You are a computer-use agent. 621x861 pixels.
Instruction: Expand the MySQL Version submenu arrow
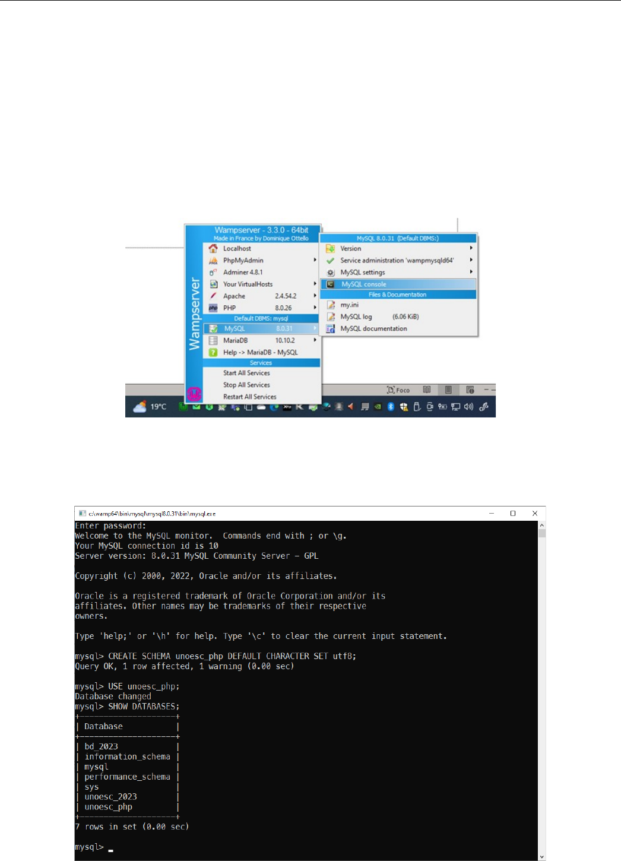(471, 248)
